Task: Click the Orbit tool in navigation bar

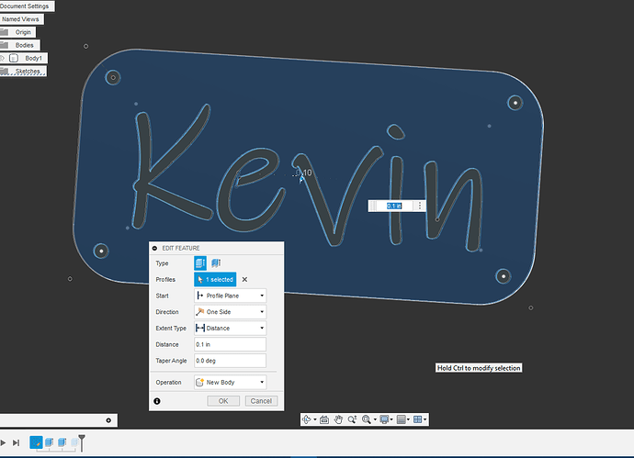Action: coord(307,419)
